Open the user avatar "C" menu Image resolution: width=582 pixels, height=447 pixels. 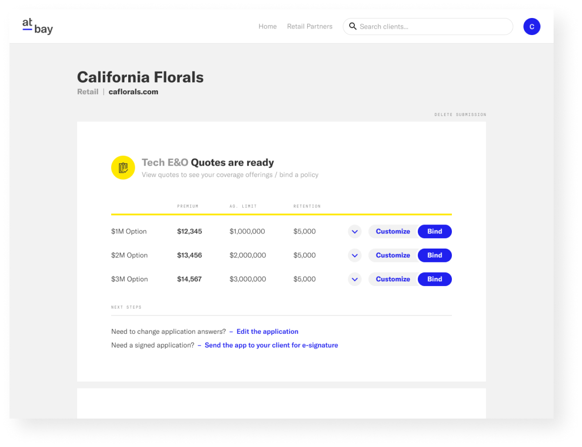point(532,27)
